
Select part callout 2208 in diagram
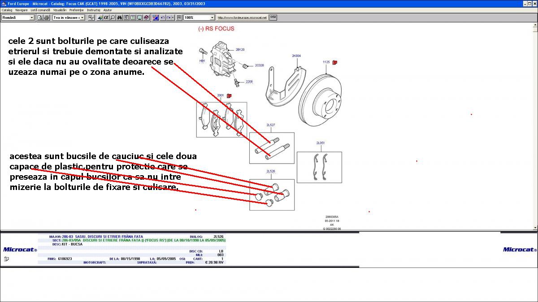pos(249,82)
